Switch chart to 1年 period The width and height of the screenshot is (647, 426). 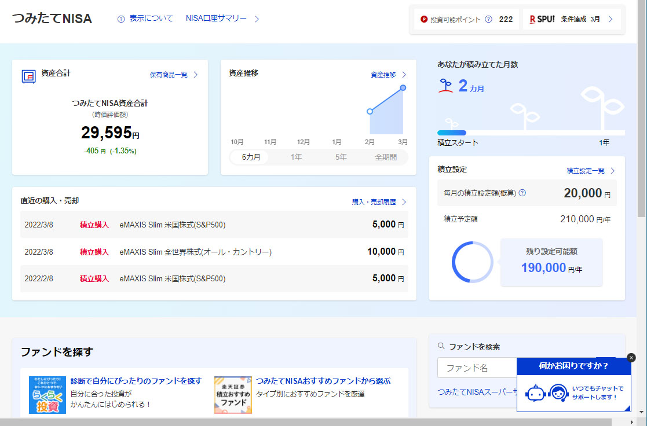[296, 157]
